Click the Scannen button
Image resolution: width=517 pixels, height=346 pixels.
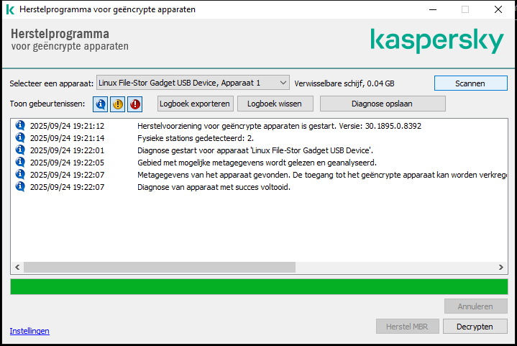(x=470, y=83)
